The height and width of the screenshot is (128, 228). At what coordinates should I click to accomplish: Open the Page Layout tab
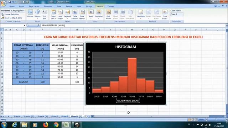click(x=34, y=6)
